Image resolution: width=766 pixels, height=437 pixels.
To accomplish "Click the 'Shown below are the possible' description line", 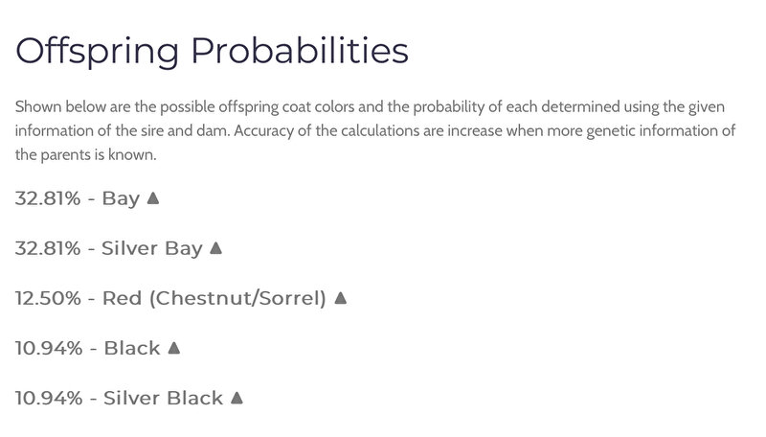I will pos(370,107).
